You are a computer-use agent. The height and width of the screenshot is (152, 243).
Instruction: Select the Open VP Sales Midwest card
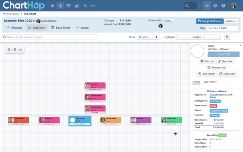80,121
